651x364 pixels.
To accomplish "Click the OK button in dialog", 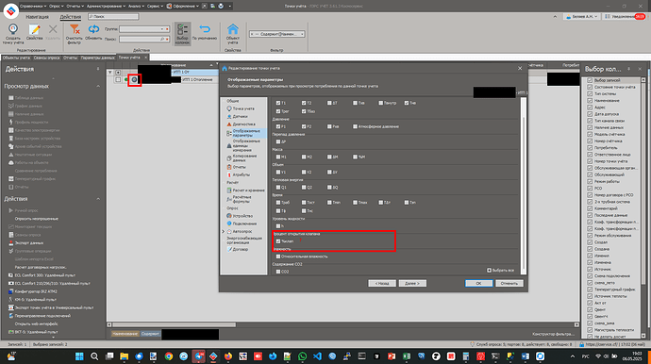I will (x=478, y=283).
